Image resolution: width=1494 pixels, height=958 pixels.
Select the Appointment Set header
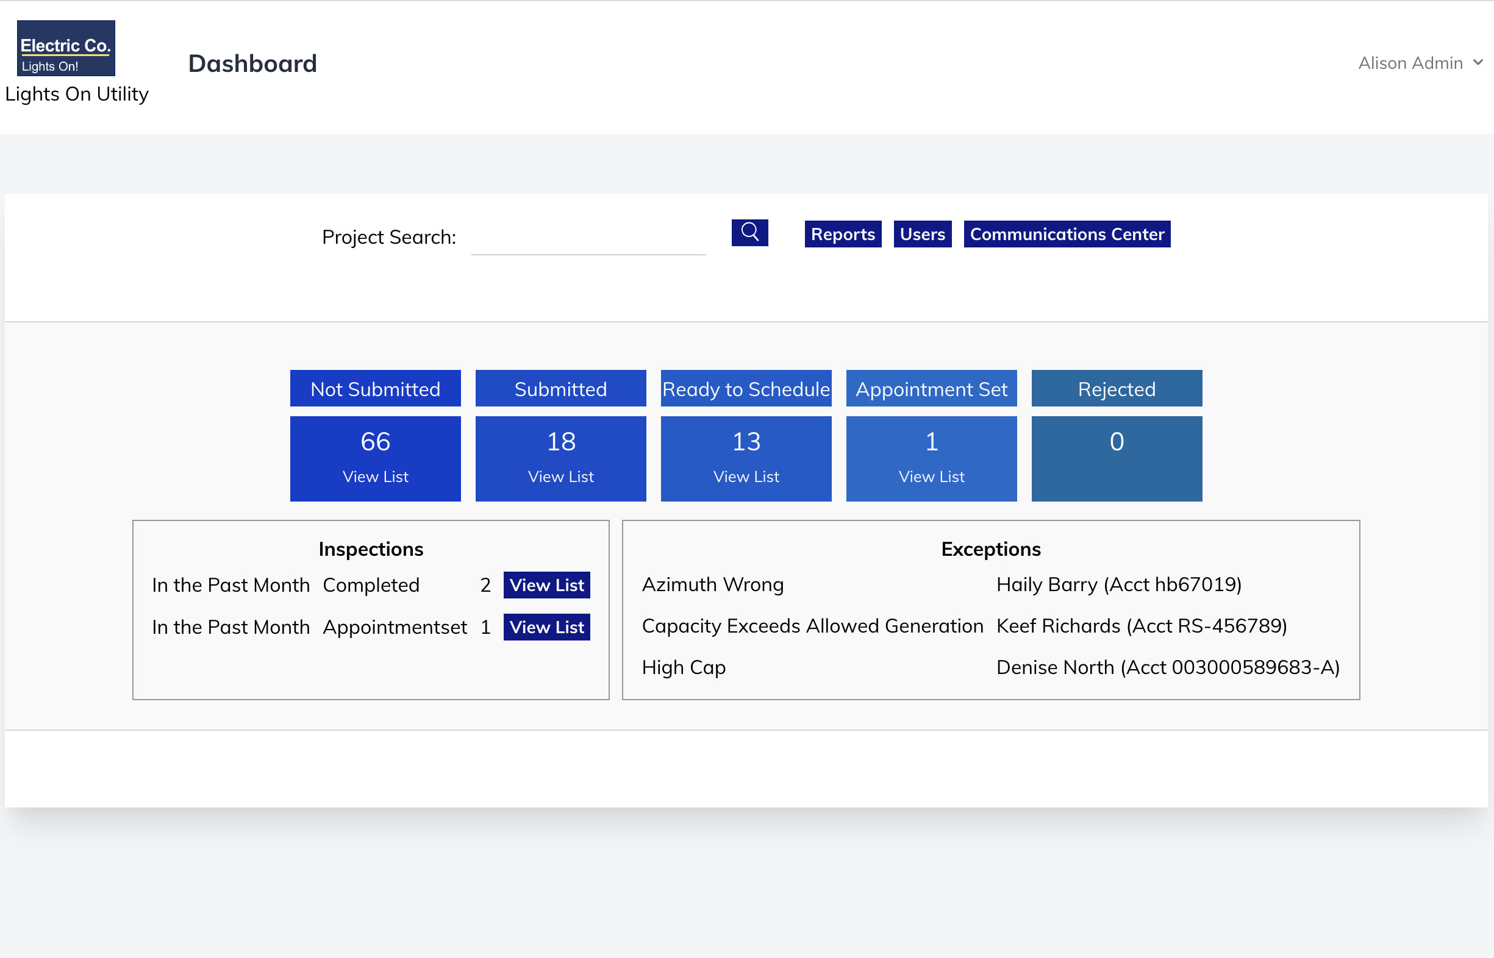(x=932, y=389)
